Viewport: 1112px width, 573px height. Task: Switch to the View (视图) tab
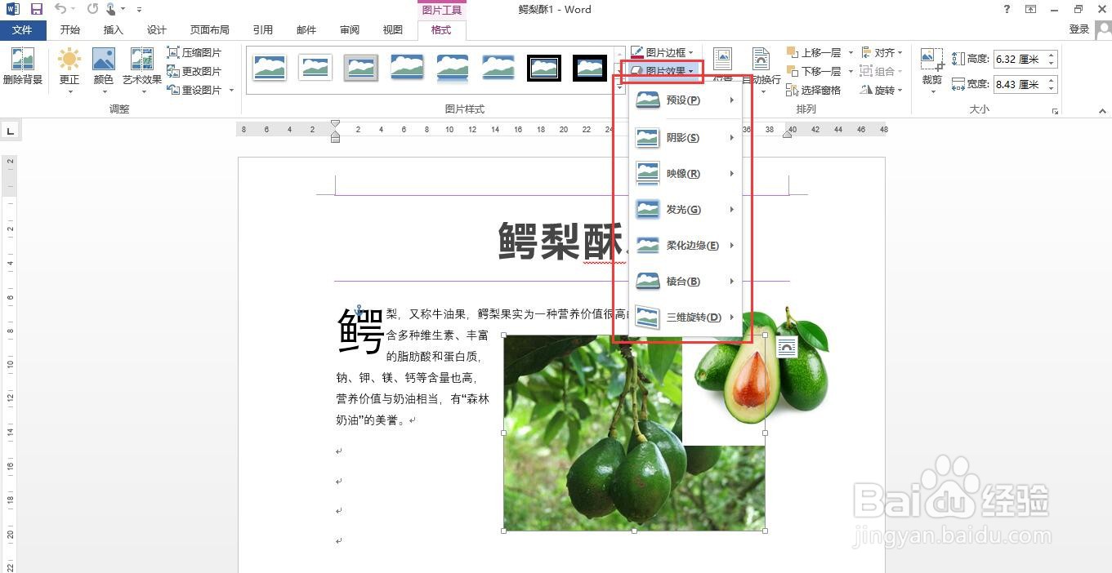pos(393,29)
